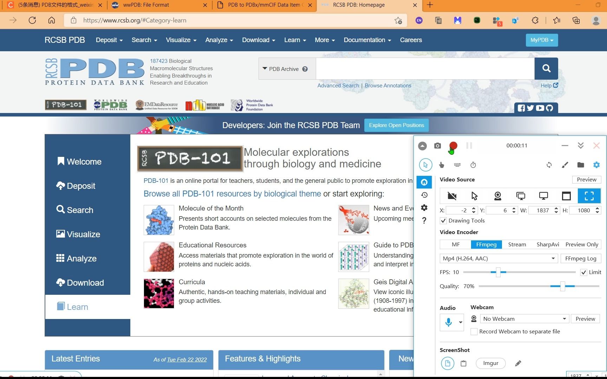Toggle the keystrokes keyboard icon

point(457,165)
